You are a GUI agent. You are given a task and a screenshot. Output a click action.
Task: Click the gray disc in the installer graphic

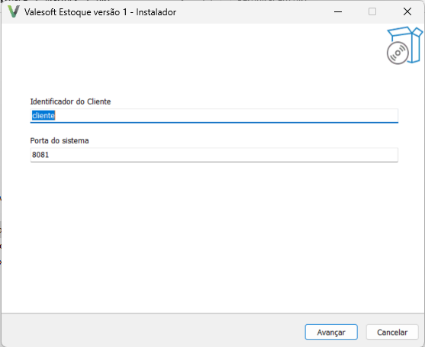(x=398, y=53)
